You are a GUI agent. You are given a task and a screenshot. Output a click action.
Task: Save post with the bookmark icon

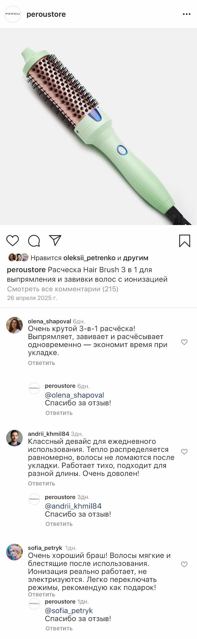click(x=184, y=241)
